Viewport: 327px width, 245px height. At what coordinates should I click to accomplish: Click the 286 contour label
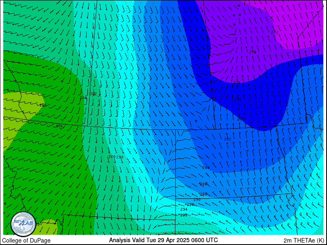pyautogui.click(x=204, y=184)
